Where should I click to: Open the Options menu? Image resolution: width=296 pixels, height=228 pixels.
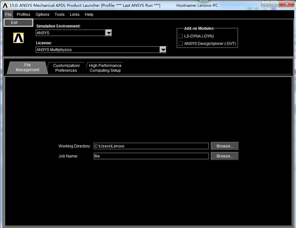(42, 14)
